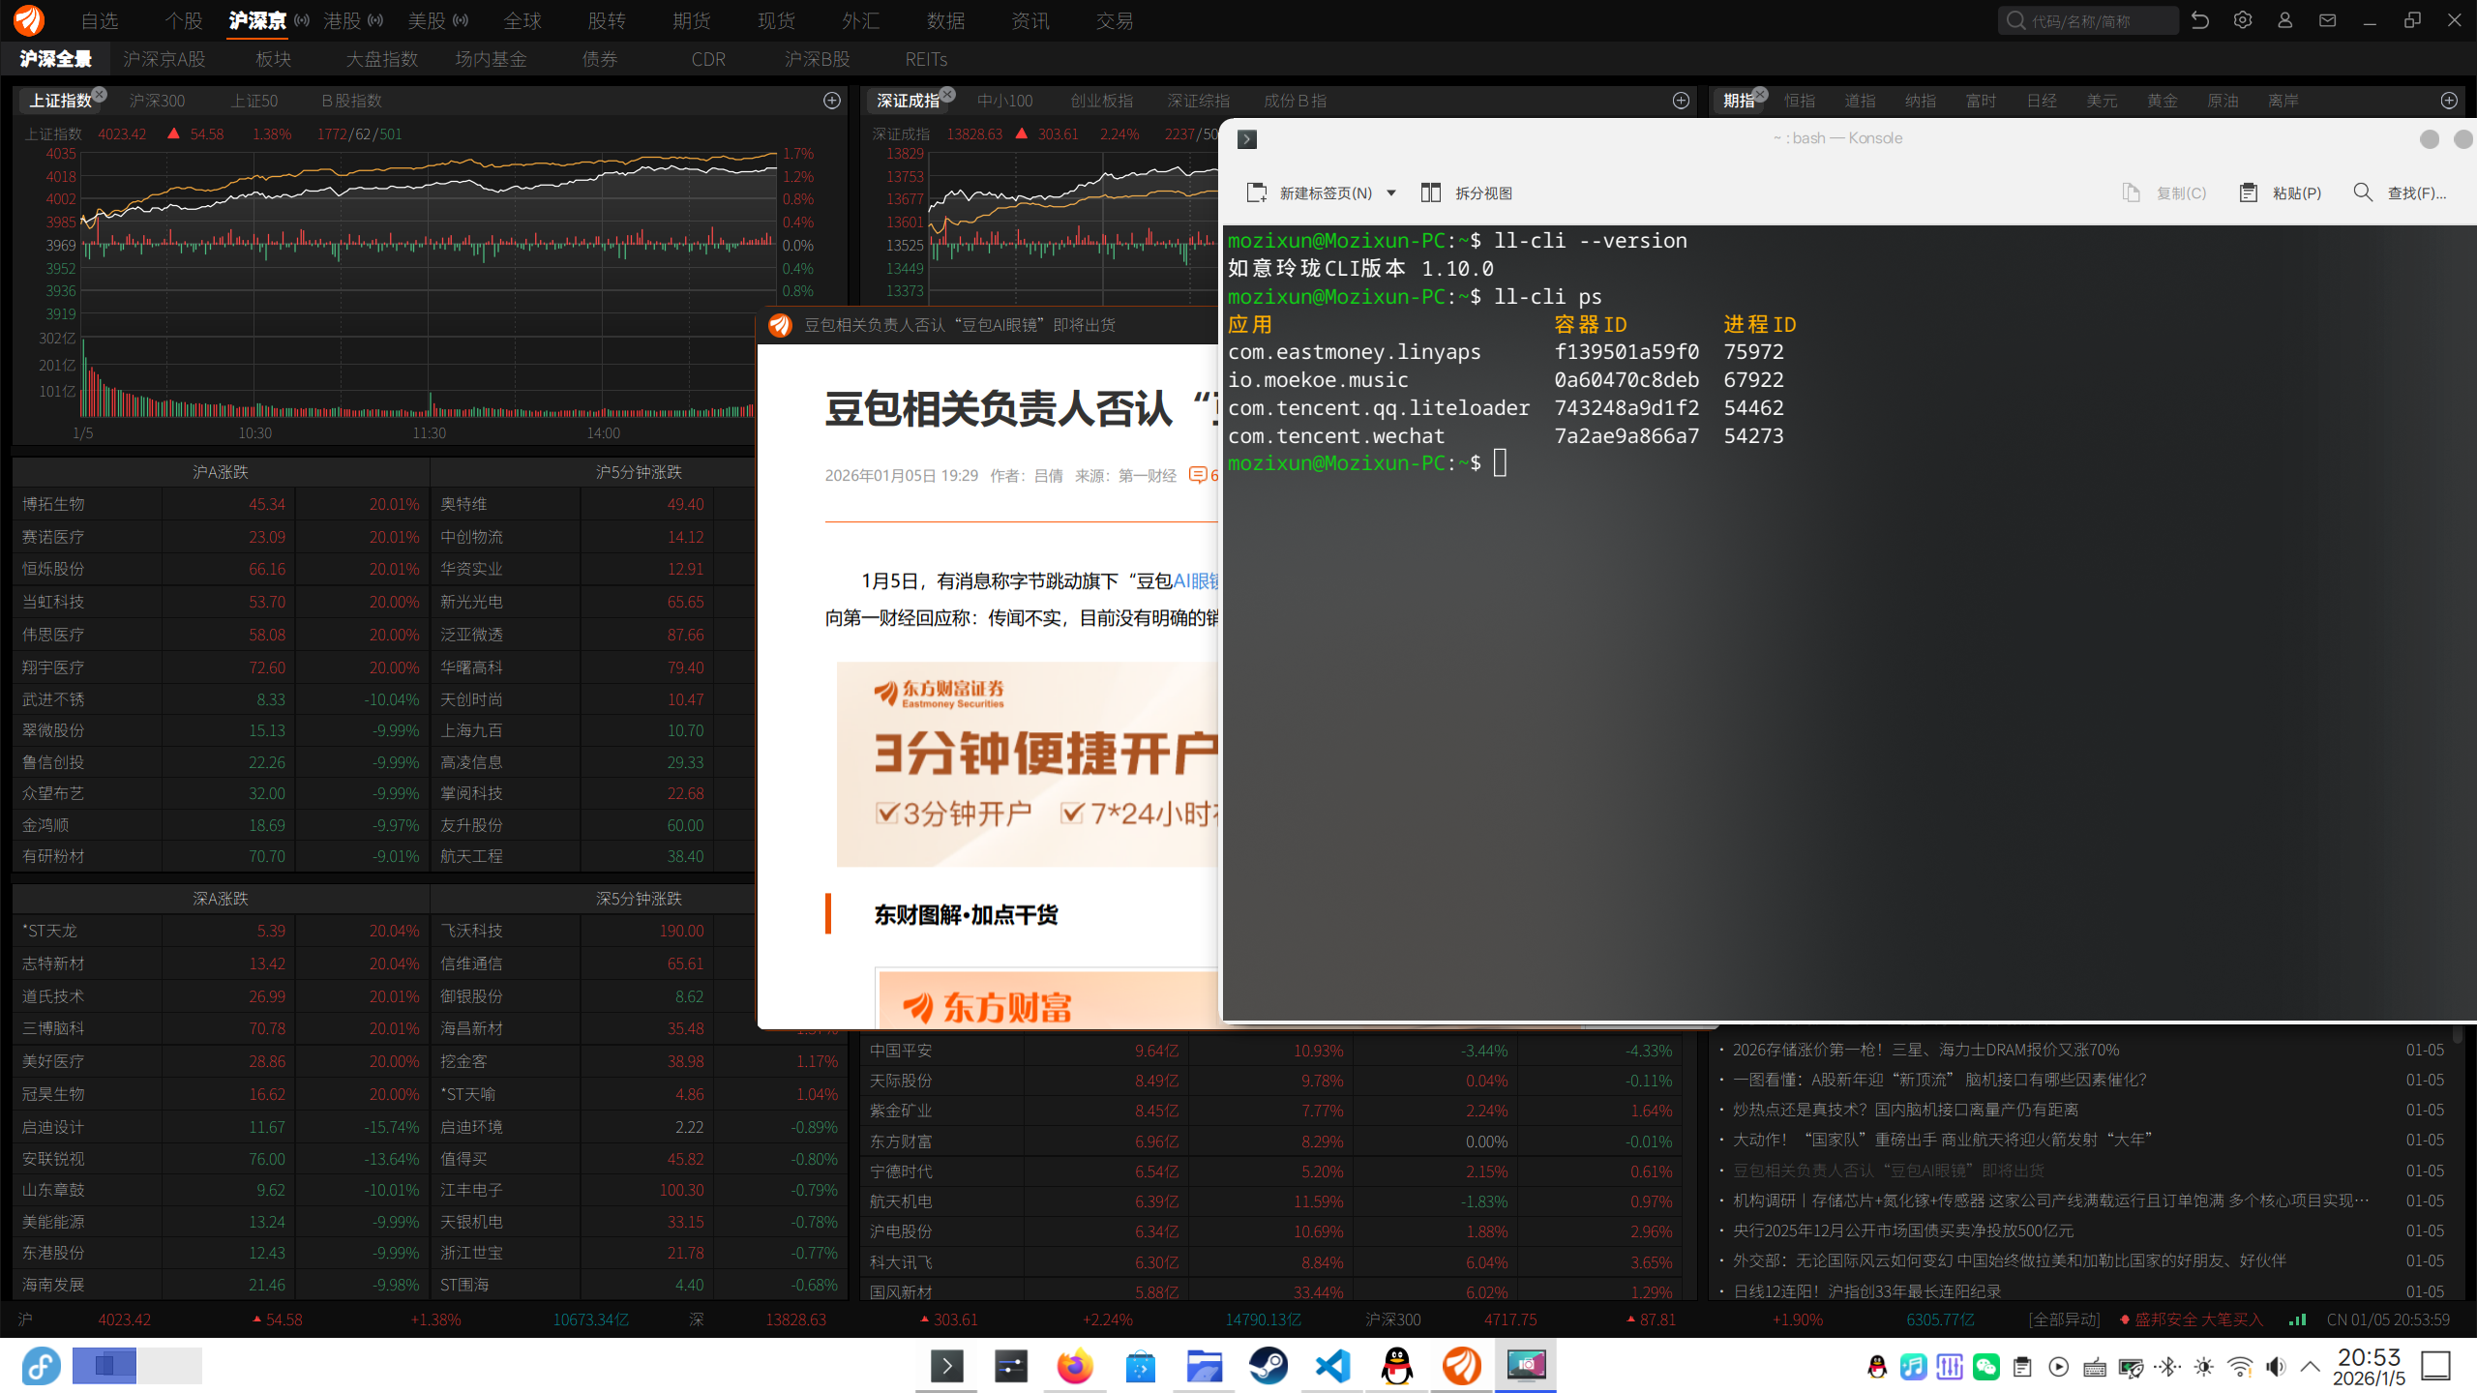Close the 深证成指 tab with its x

click(948, 94)
